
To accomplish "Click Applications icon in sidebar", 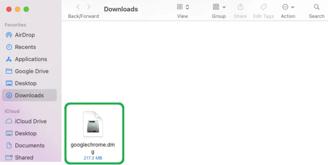I will [9, 59].
